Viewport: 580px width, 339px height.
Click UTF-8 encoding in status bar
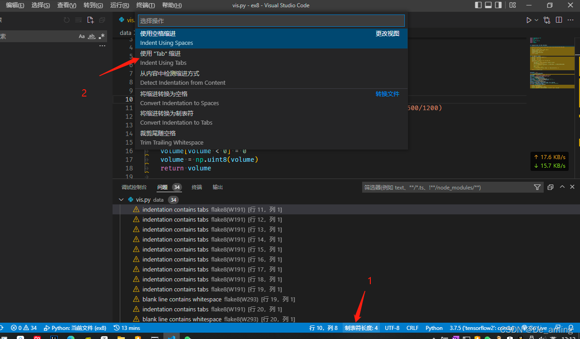[x=392, y=328]
